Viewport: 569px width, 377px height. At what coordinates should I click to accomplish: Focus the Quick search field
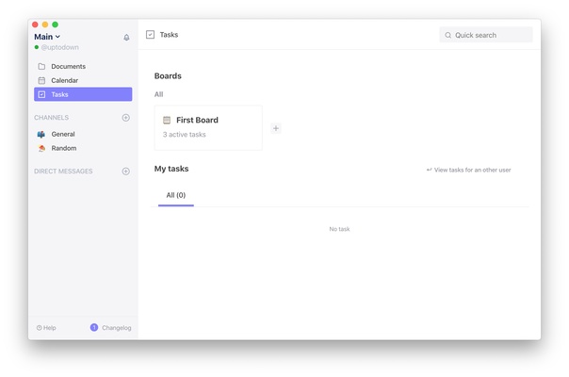click(486, 35)
